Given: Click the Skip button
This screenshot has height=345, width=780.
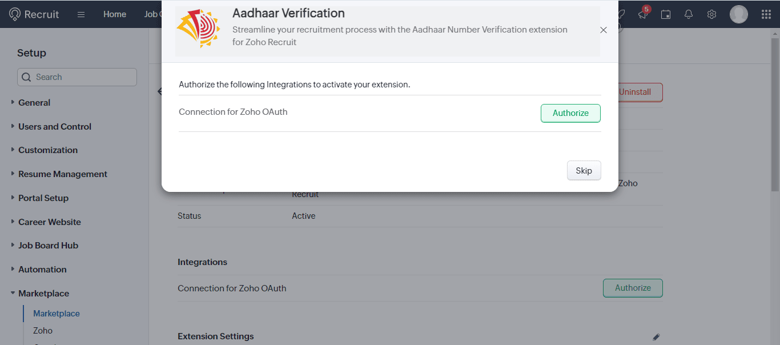Looking at the screenshot, I should [584, 171].
